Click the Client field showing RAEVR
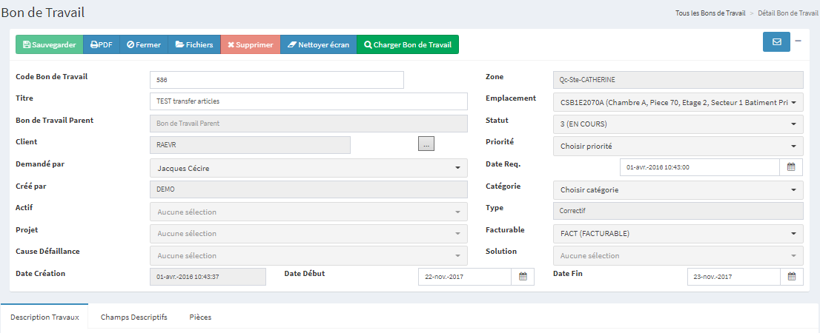Image resolution: width=820 pixels, height=333 pixels. [x=250, y=145]
